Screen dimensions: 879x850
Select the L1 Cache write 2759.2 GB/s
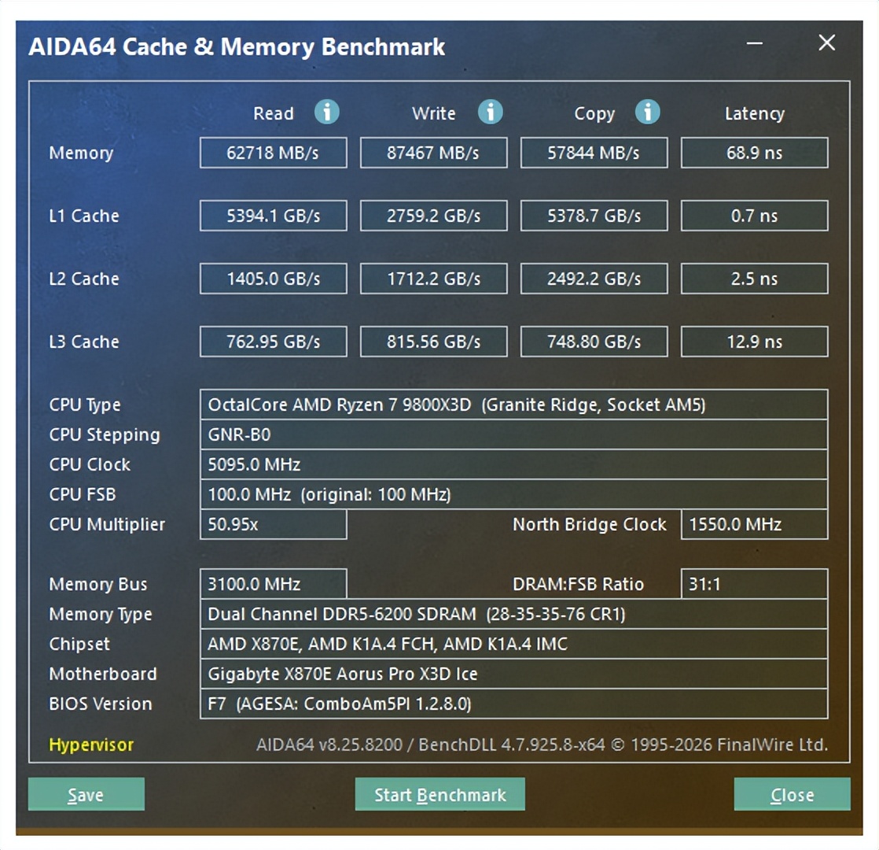433,216
